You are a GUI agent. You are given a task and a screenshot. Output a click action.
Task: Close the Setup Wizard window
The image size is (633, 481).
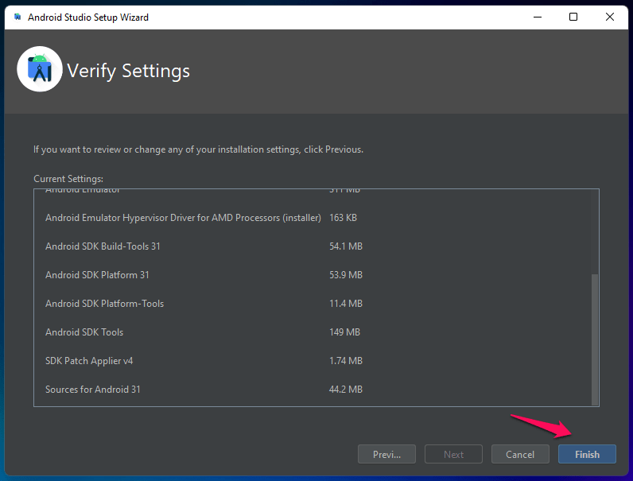[610, 17]
